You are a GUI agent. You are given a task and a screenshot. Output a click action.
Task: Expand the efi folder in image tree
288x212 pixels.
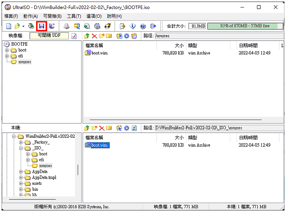pyautogui.click(x=7, y=56)
